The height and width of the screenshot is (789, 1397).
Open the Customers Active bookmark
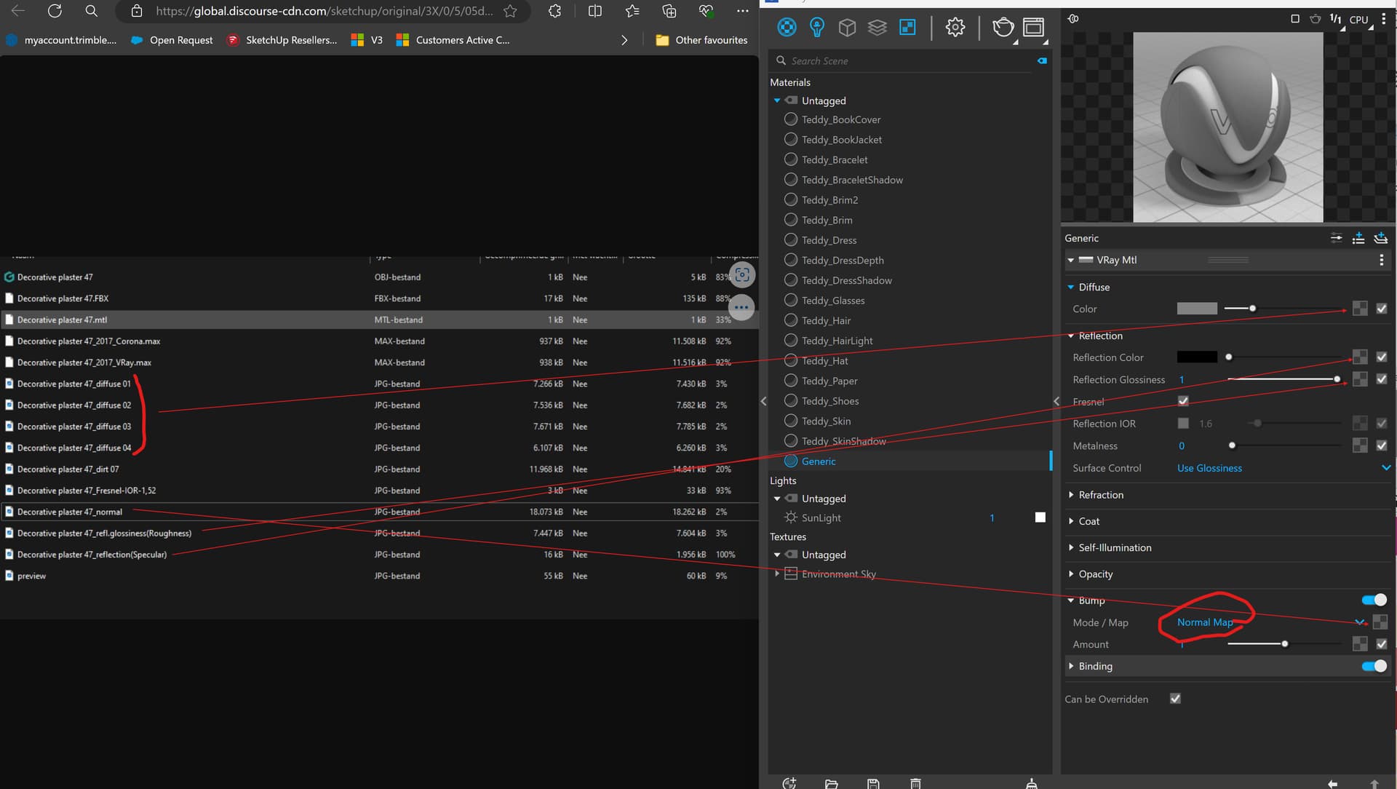click(453, 40)
